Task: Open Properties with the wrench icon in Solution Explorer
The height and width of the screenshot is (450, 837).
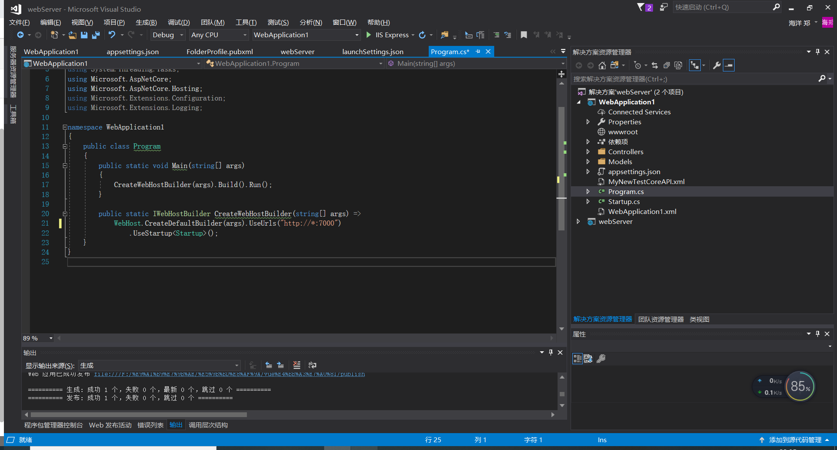Action: pos(717,65)
